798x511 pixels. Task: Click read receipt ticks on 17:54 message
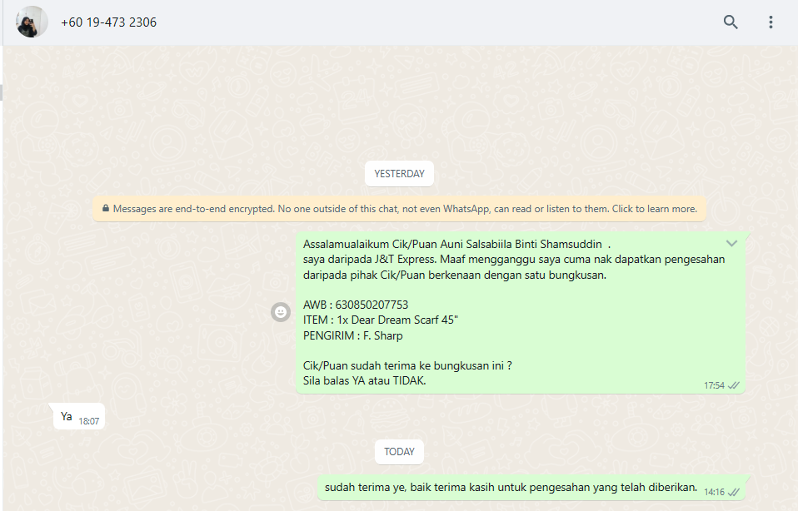[734, 385]
